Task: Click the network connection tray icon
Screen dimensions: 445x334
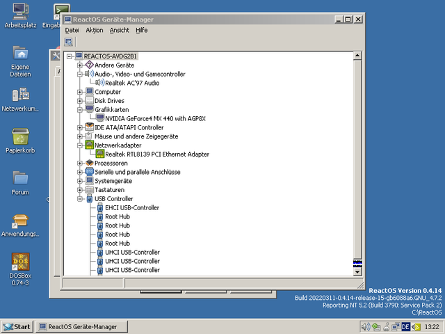Action: pyautogui.click(x=396, y=326)
